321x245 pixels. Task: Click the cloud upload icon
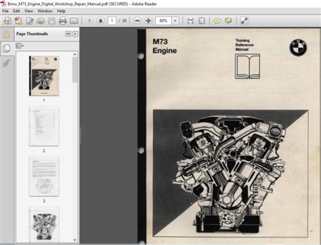(x=41, y=21)
